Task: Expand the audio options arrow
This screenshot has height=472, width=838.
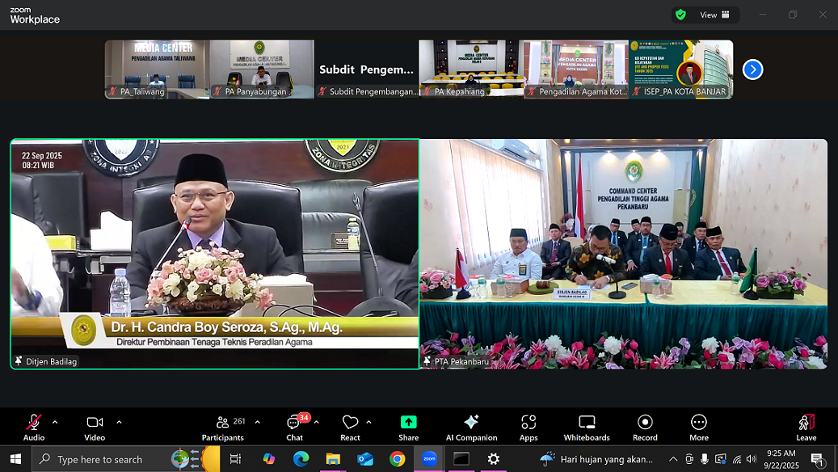Action: (x=55, y=422)
